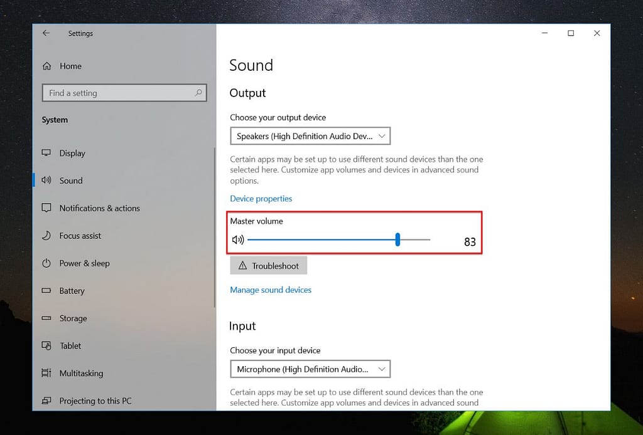Click the Home house icon

coord(46,66)
